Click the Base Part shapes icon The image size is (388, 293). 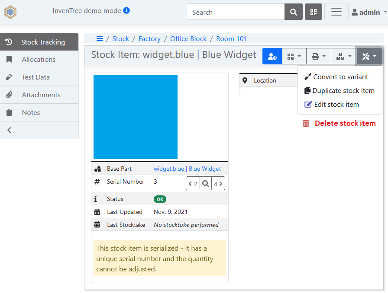point(97,169)
